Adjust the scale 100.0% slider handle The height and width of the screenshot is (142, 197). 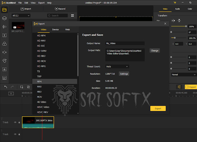click(175, 38)
